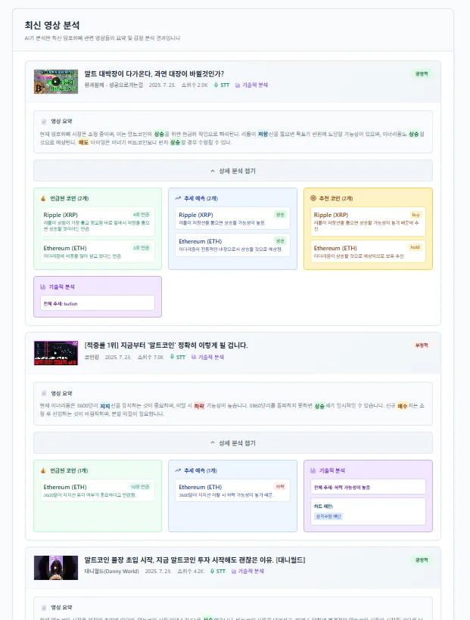Click 기술적 분석 label in first card header
Image resolution: width=470 pixels, height=620 pixels.
tap(255, 85)
